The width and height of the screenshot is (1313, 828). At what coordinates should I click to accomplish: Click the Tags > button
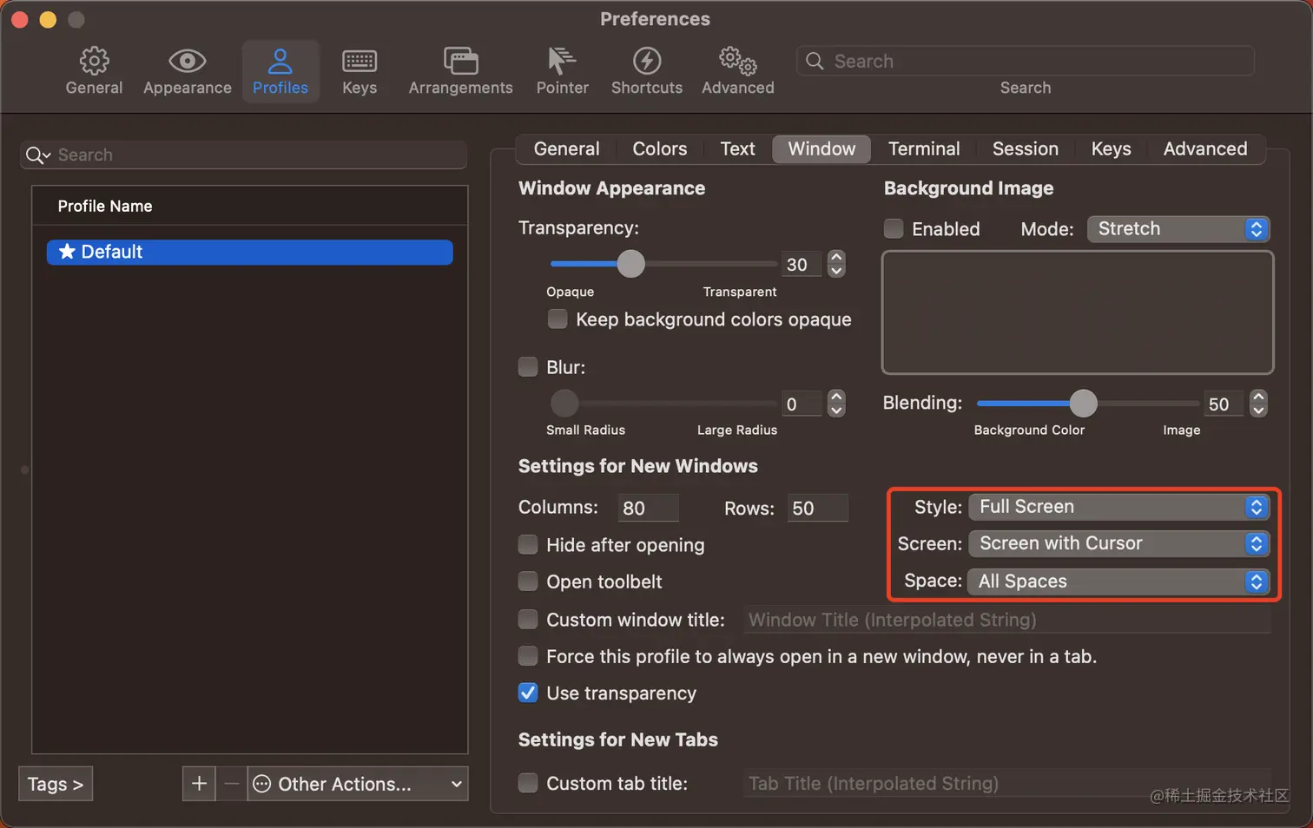pos(56,784)
